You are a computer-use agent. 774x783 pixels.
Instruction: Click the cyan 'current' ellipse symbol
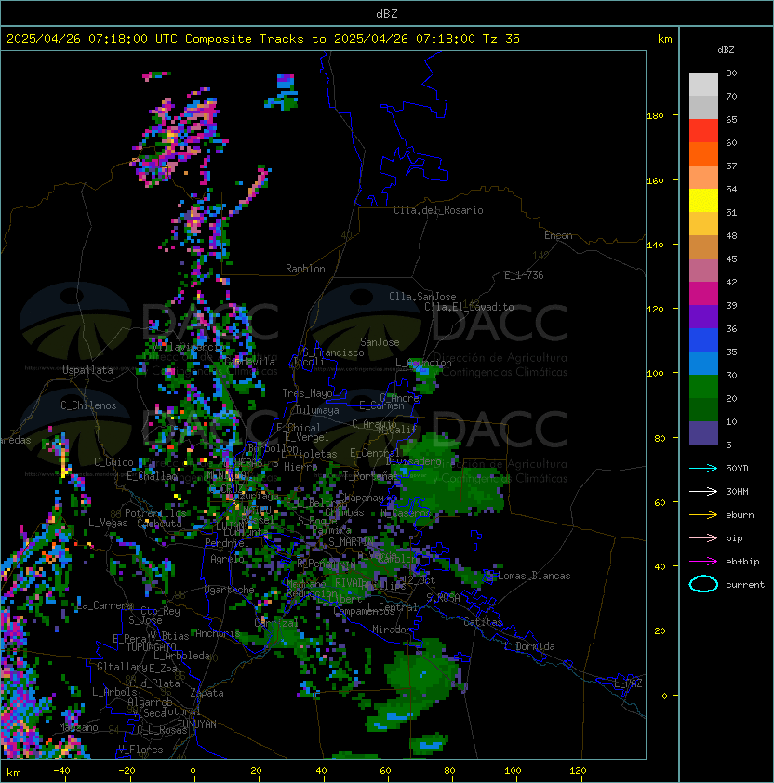[x=703, y=584]
